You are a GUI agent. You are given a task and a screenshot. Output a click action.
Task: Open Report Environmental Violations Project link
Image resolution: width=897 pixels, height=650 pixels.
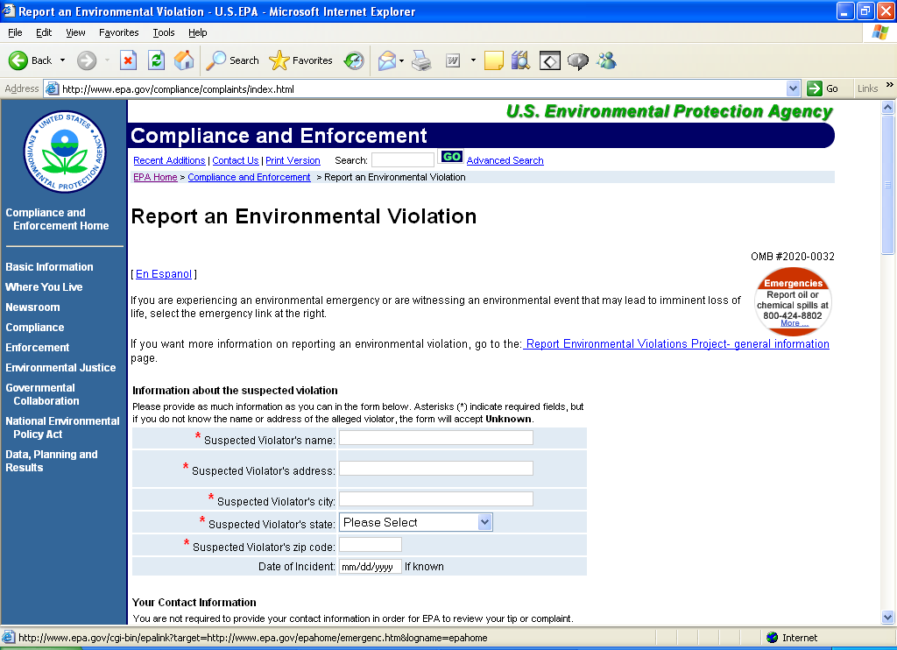point(677,343)
